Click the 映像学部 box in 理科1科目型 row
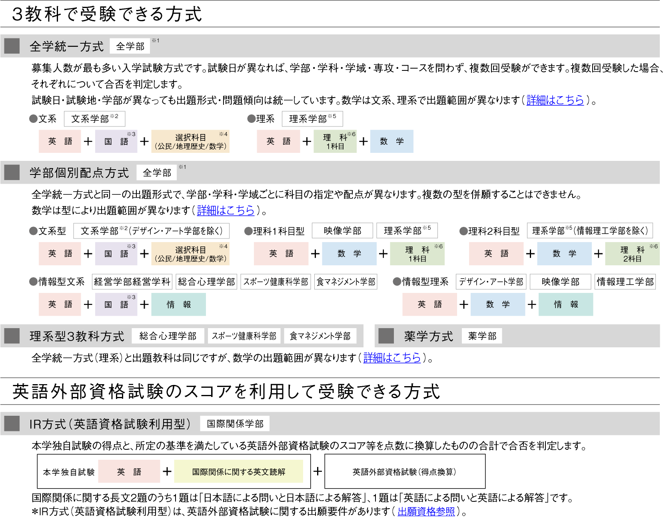The height and width of the screenshot is (525, 663). pyautogui.click(x=342, y=230)
